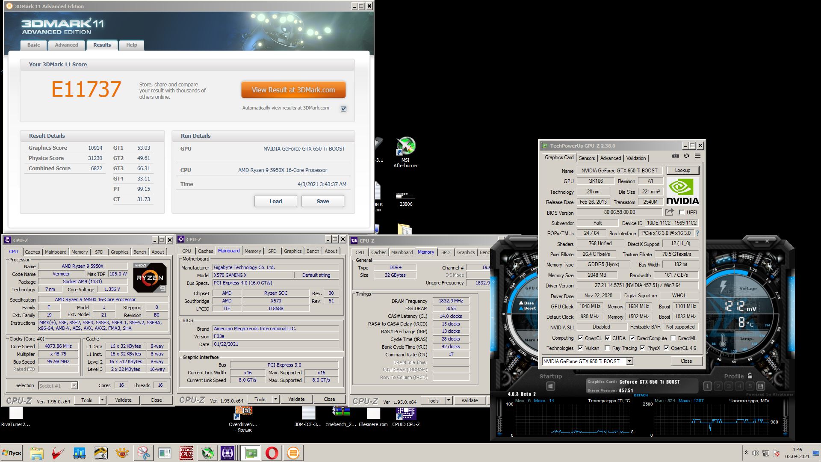Image resolution: width=821 pixels, height=462 pixels.
Task: Click the NVIDIA logo in GPU-Z
Action: point(682,191)
